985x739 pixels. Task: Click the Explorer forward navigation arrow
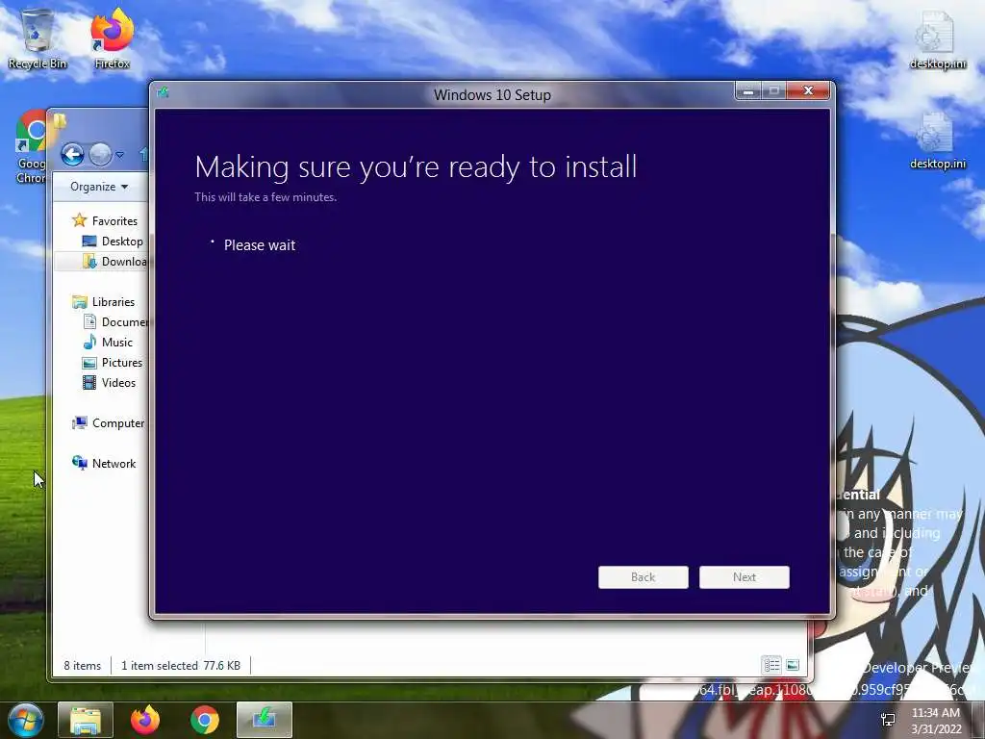tap(100, 154)
